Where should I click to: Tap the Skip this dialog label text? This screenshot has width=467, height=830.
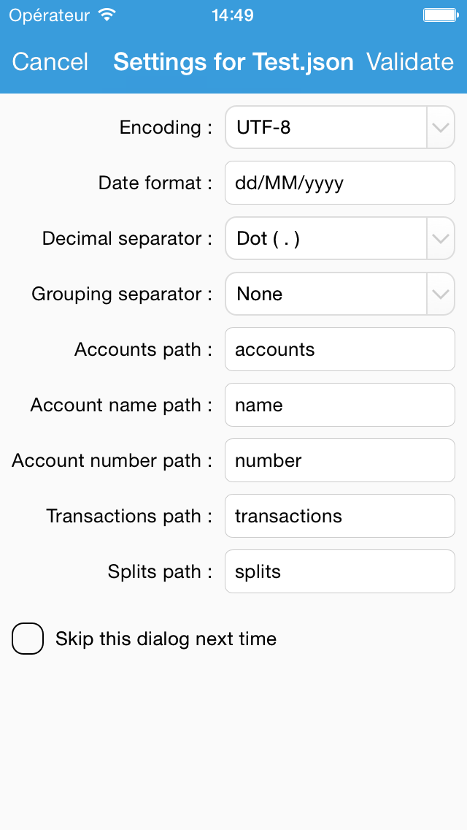point(166,639)
